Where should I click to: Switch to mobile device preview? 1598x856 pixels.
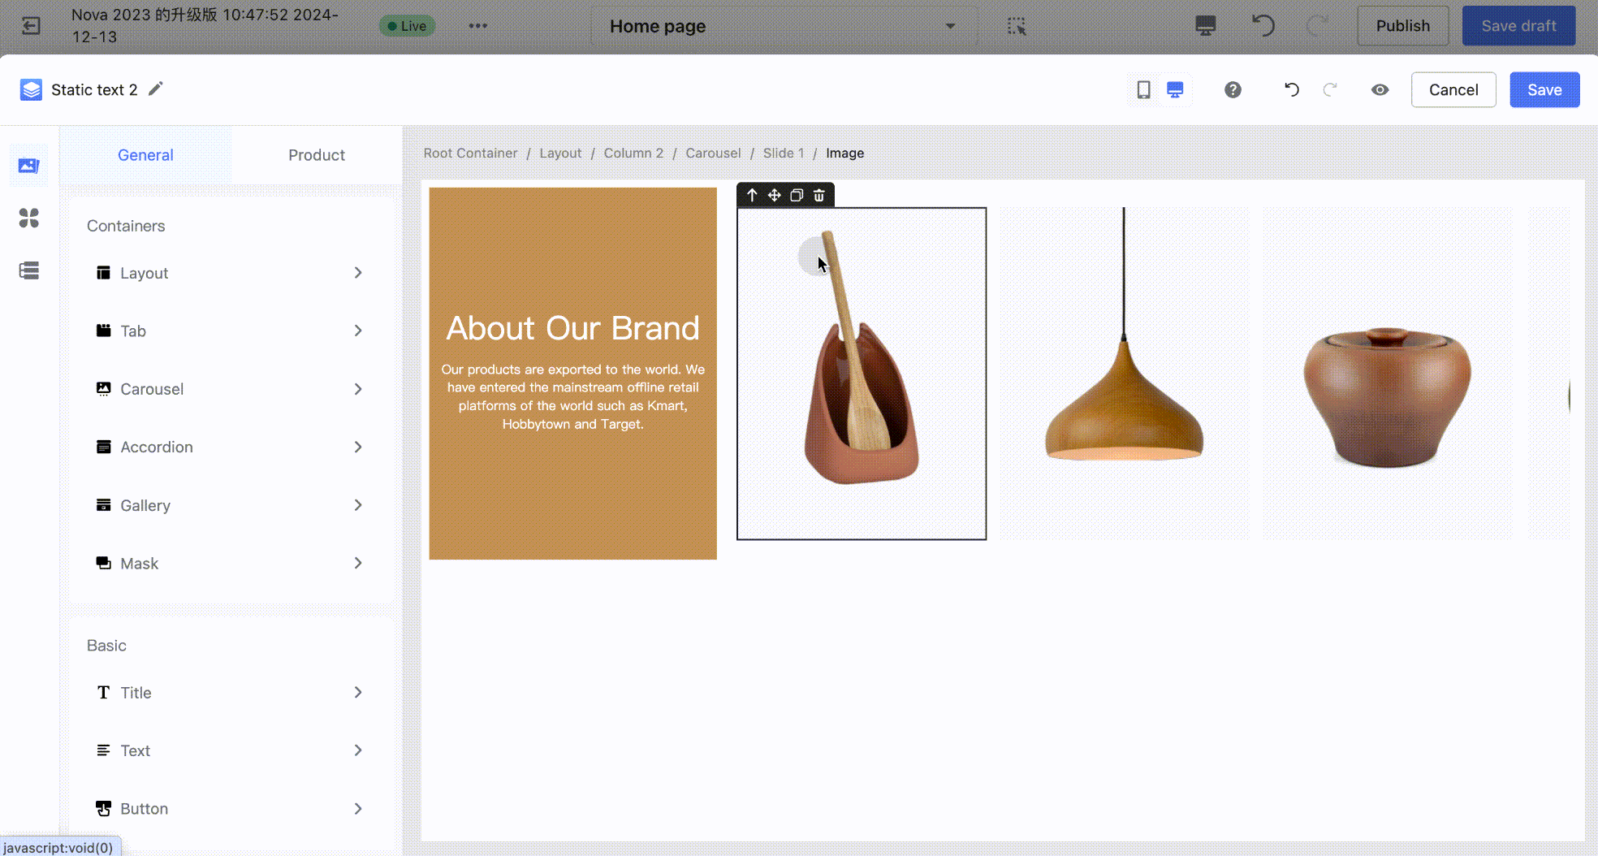pos(1143,89)
